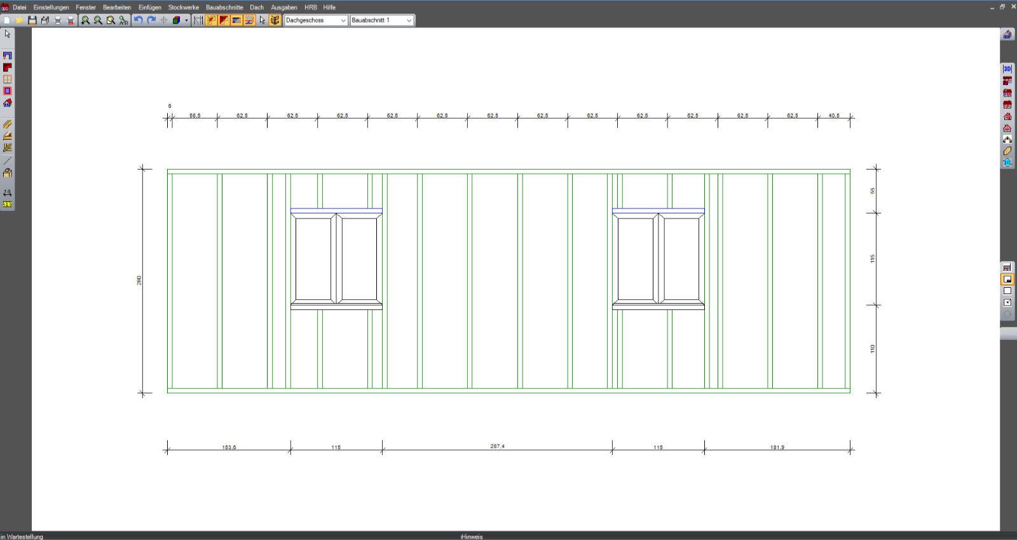The image size is (1017, 540).
Task: Click the new blank document icon
Action: click(x=7, y=20)
